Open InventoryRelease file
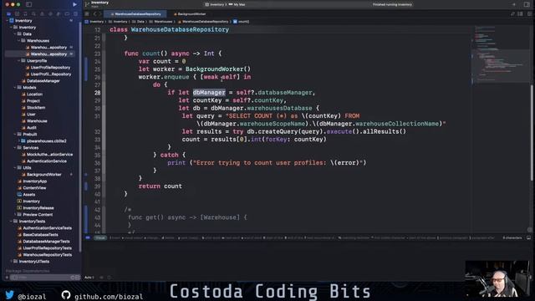The image size is (535, 301). [x=38, y=208]
